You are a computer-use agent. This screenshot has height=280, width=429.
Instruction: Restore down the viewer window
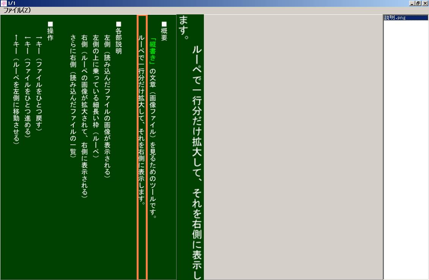(418, 3)
